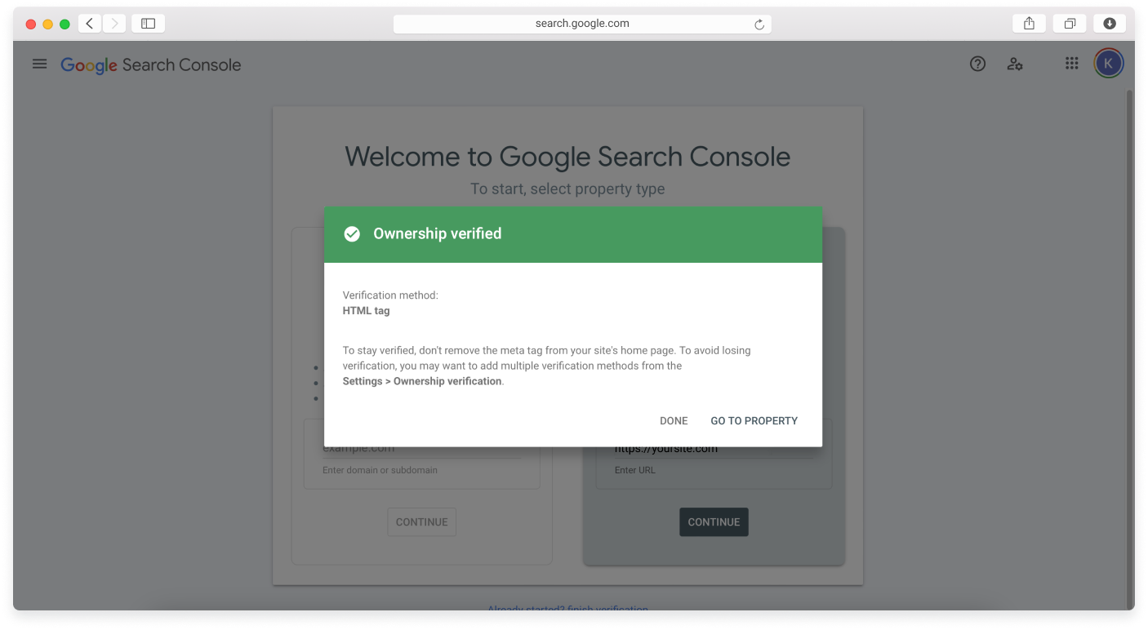Click the DONE button in dialog
The height and width of the screenshot is (630, 1148).
pyautogui.click(x=674, y=421)
